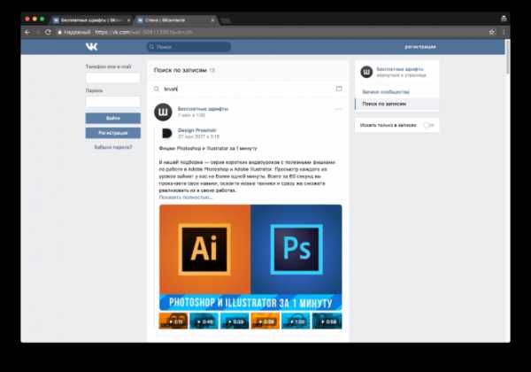Focus the phone or email field
Screen dimensions: 531x372
[112, 78]
